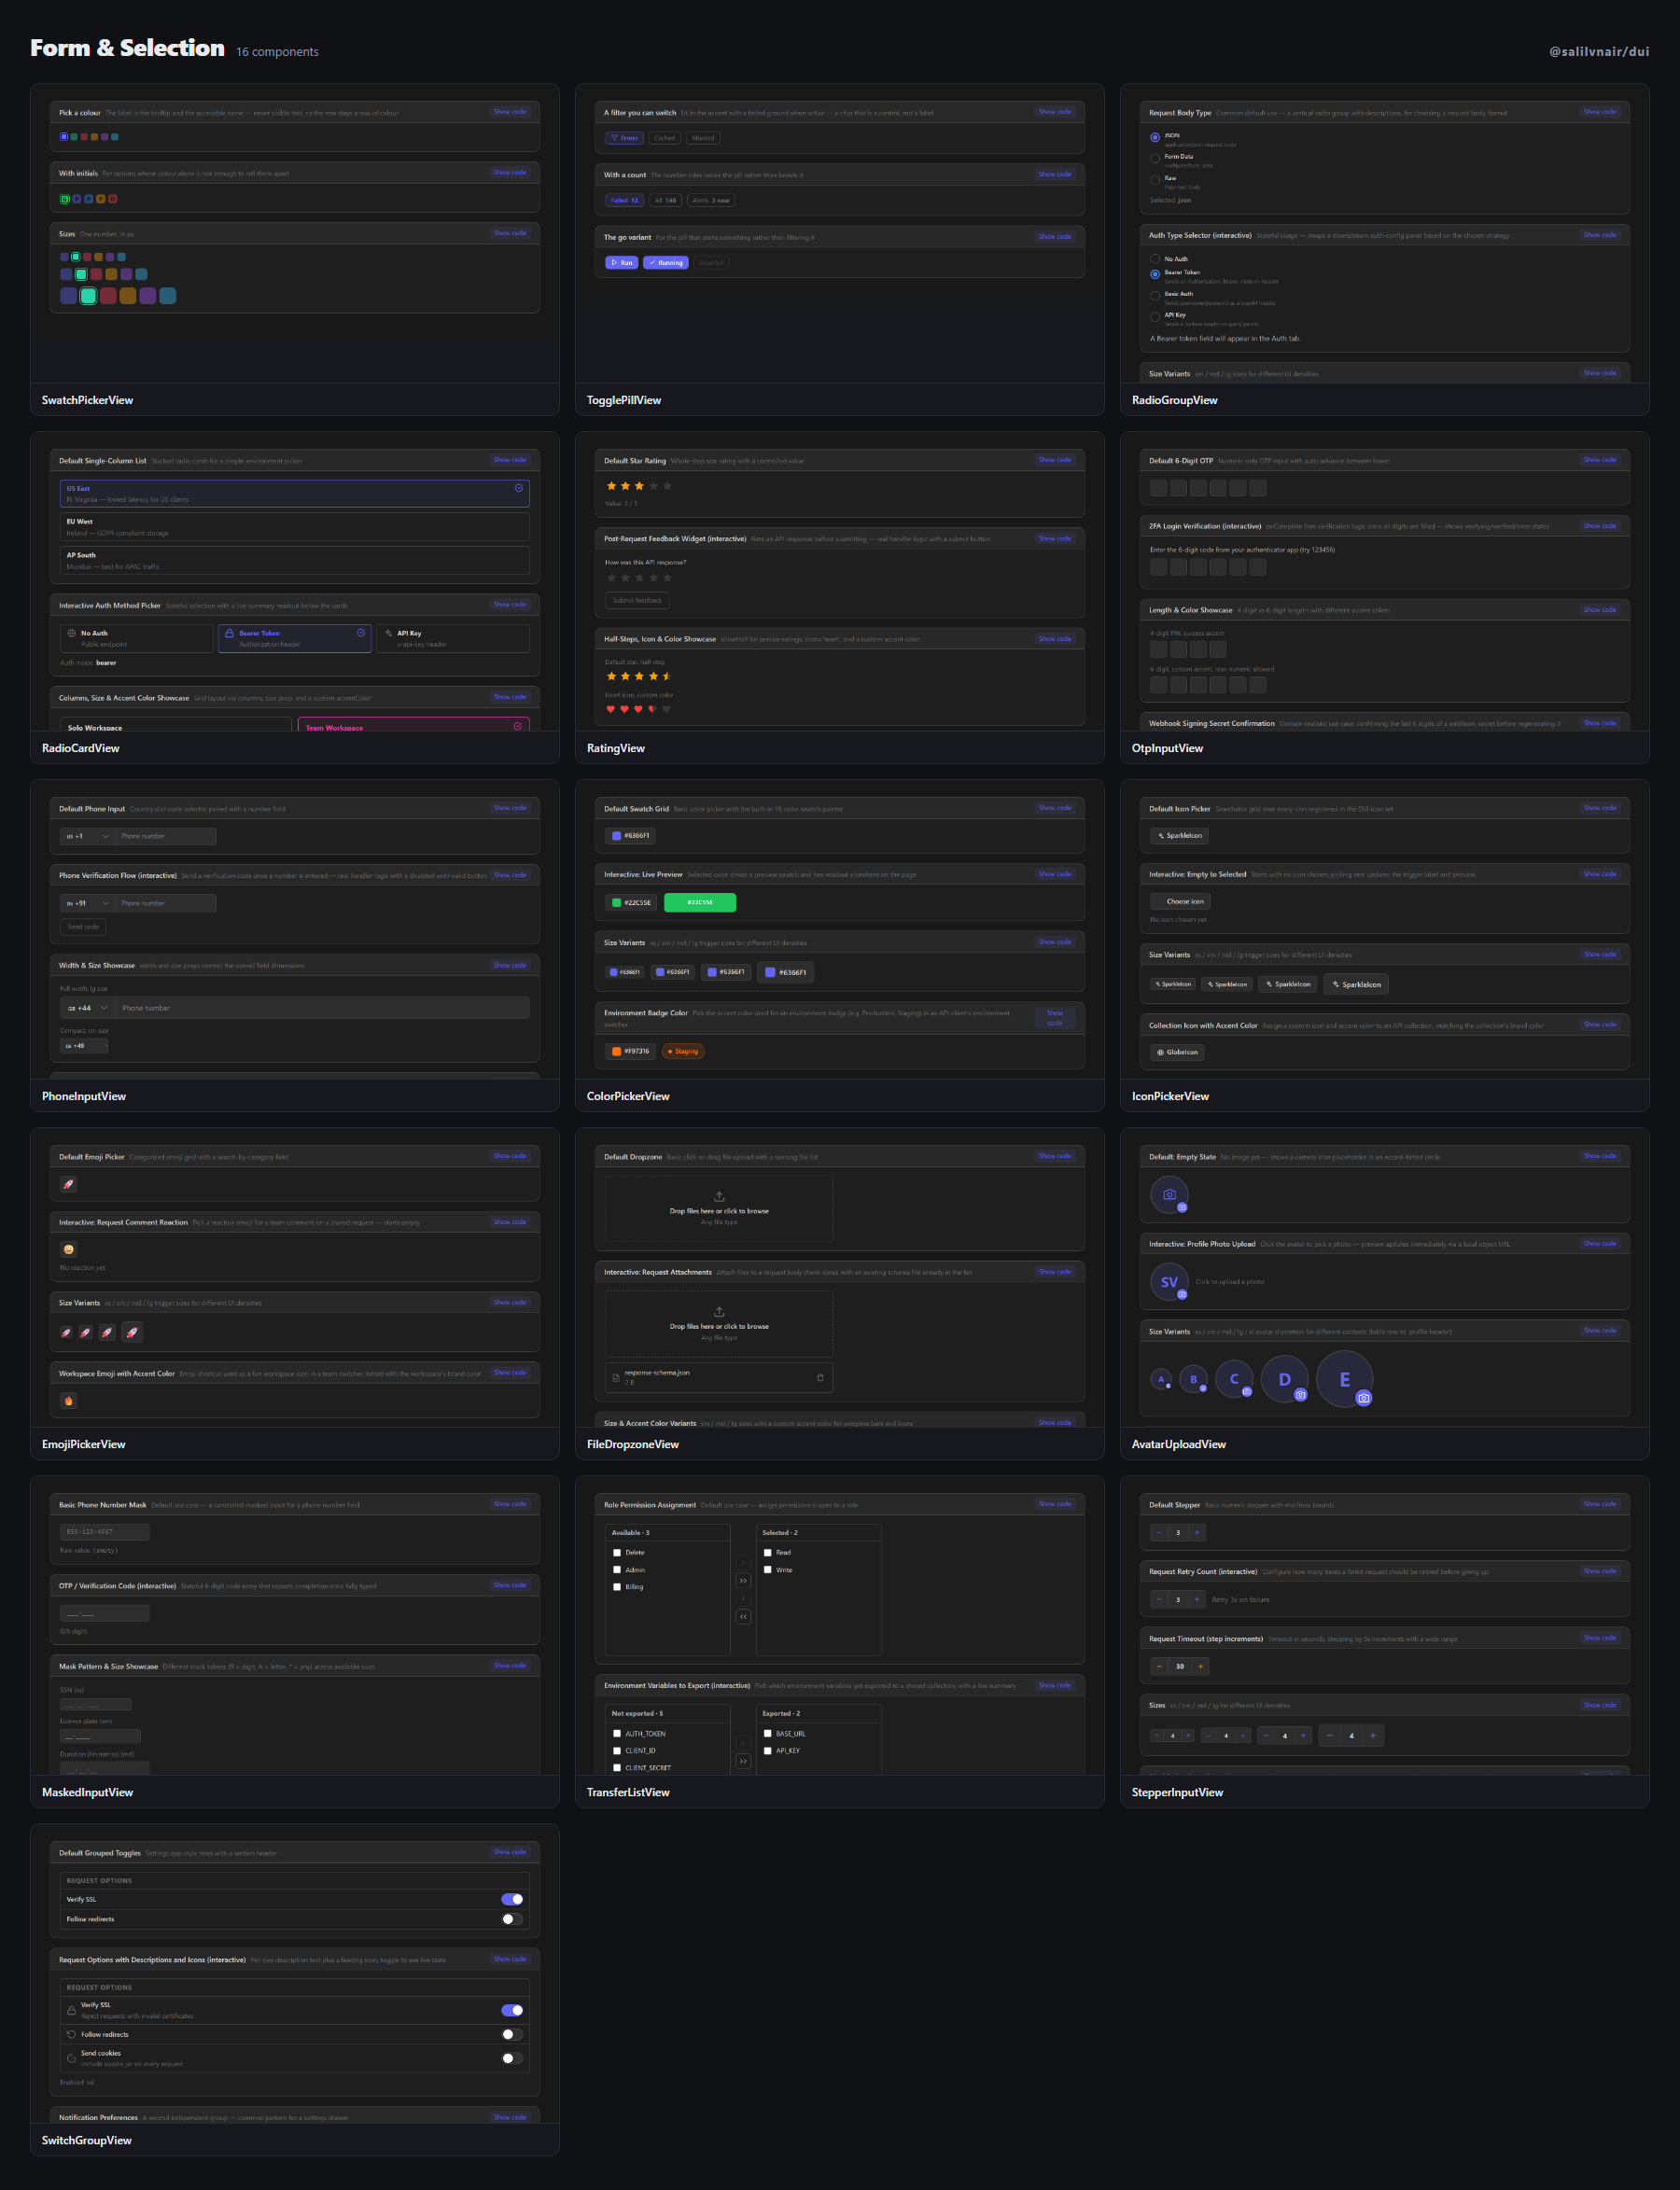Click the first star under 'How was this API response?'
Image resolution: width=1680 pixels, height=2190 pixels.
click(x=611, y=578)
